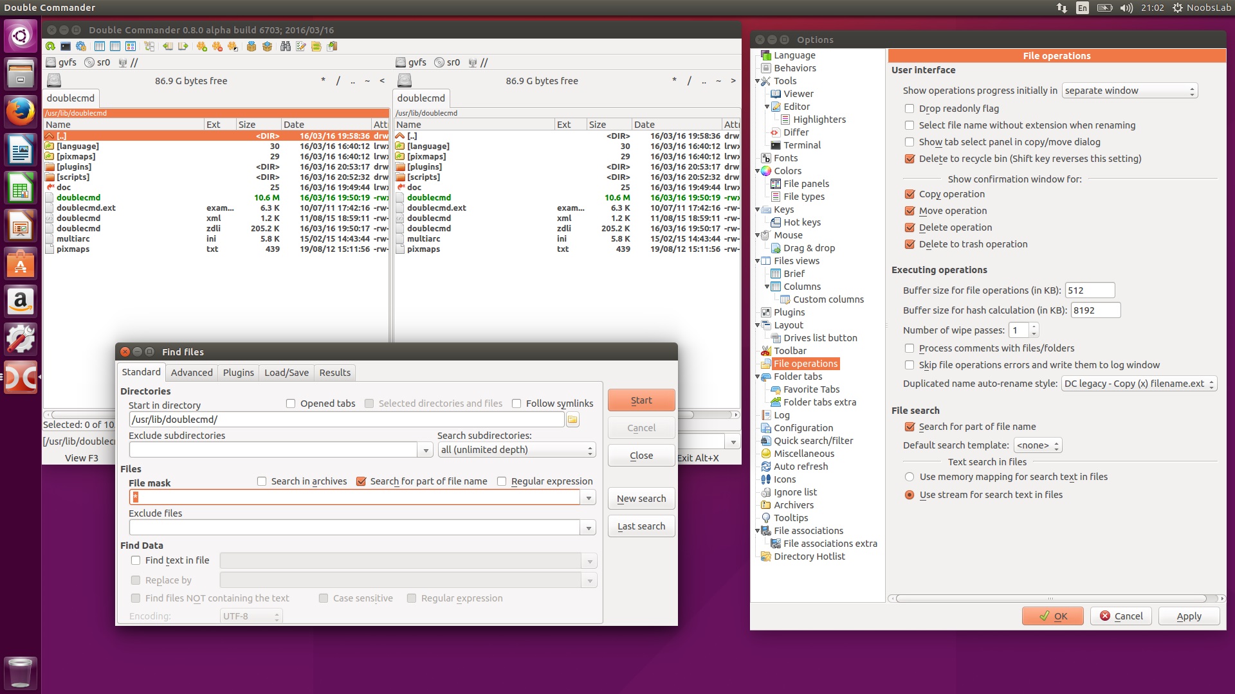Collapse Files views tree node
The image size is (1235, 694).
tap(758, 262)
